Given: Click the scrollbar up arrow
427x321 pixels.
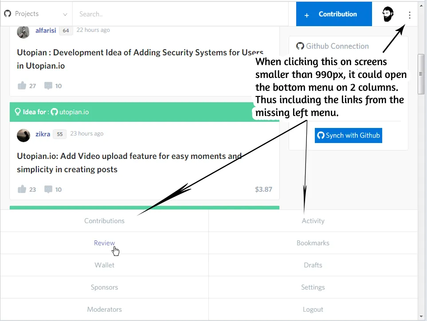Looking at the screenshot, I should click(x=421, y=5).
